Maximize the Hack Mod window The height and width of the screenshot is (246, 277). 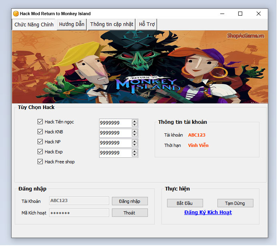(240, 14)
